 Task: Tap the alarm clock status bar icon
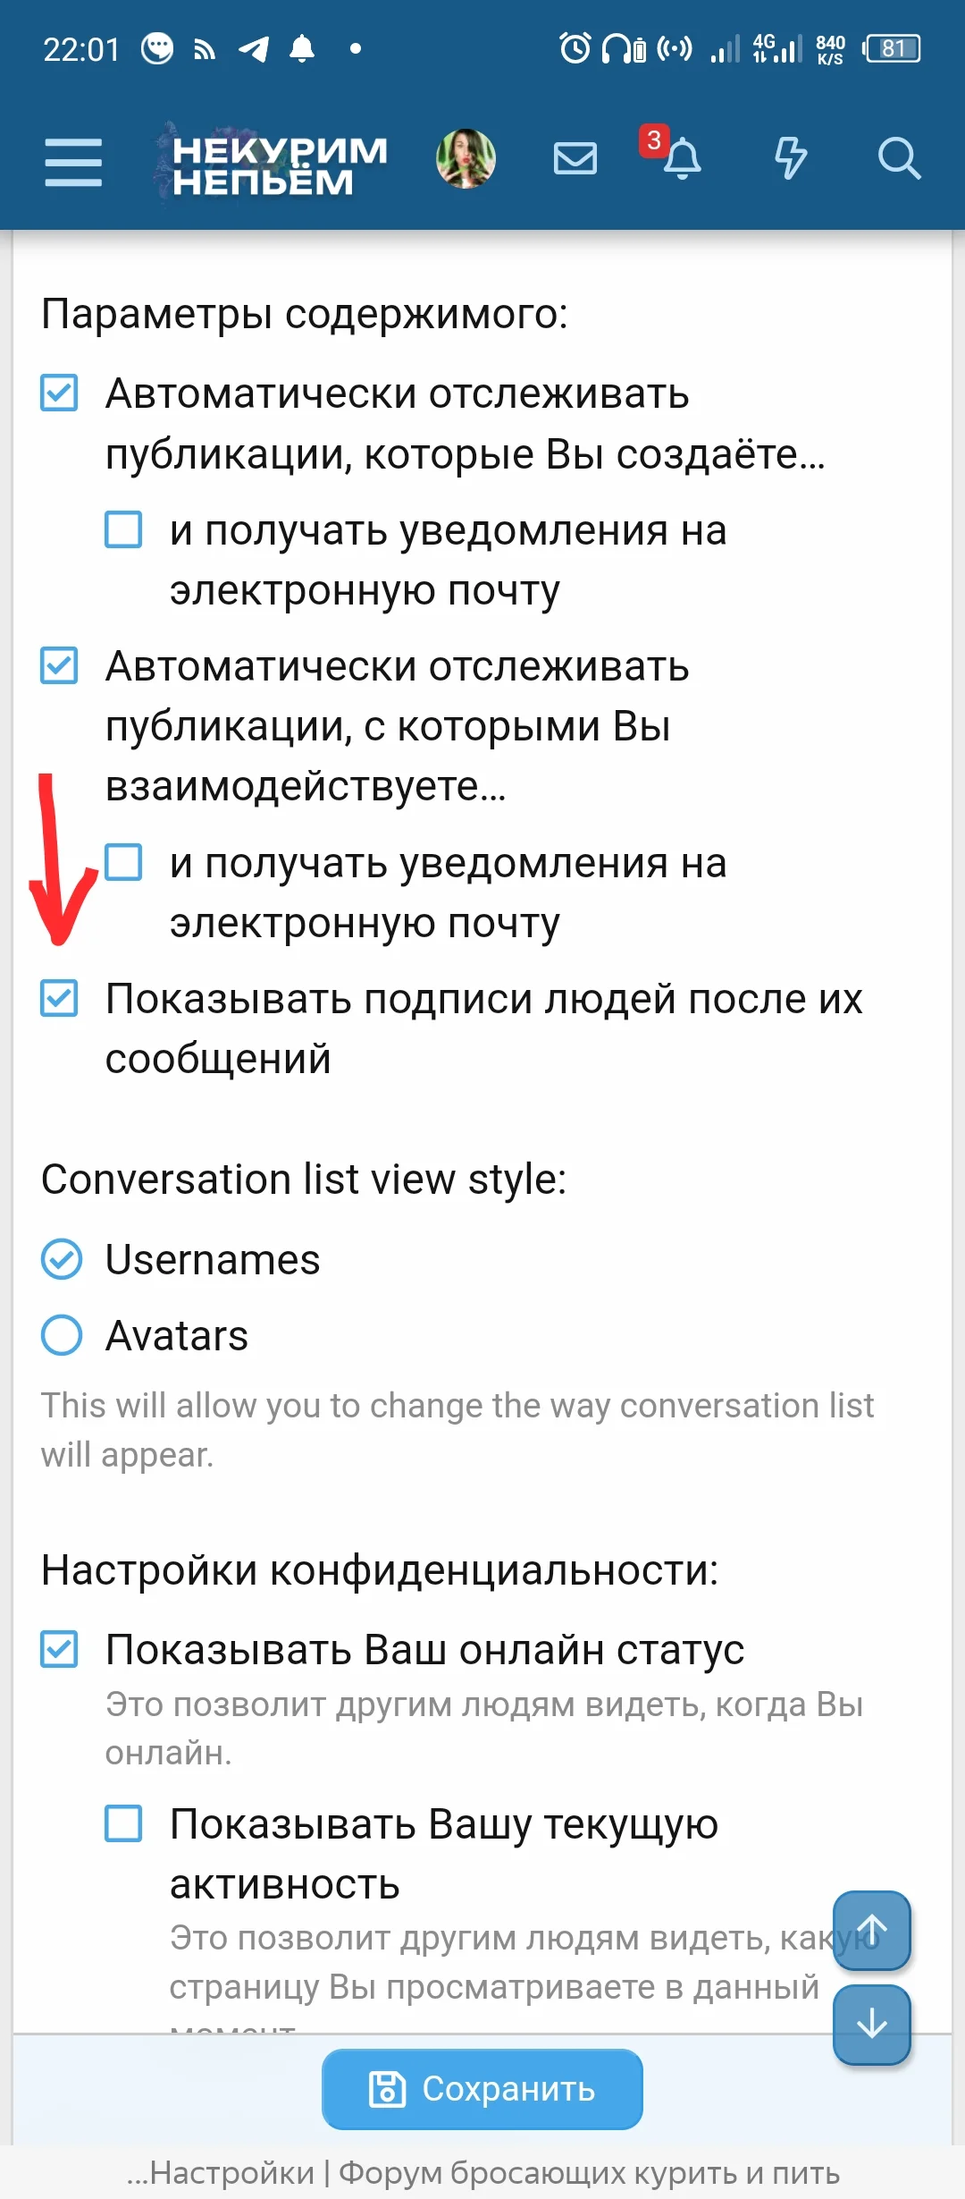575,48
